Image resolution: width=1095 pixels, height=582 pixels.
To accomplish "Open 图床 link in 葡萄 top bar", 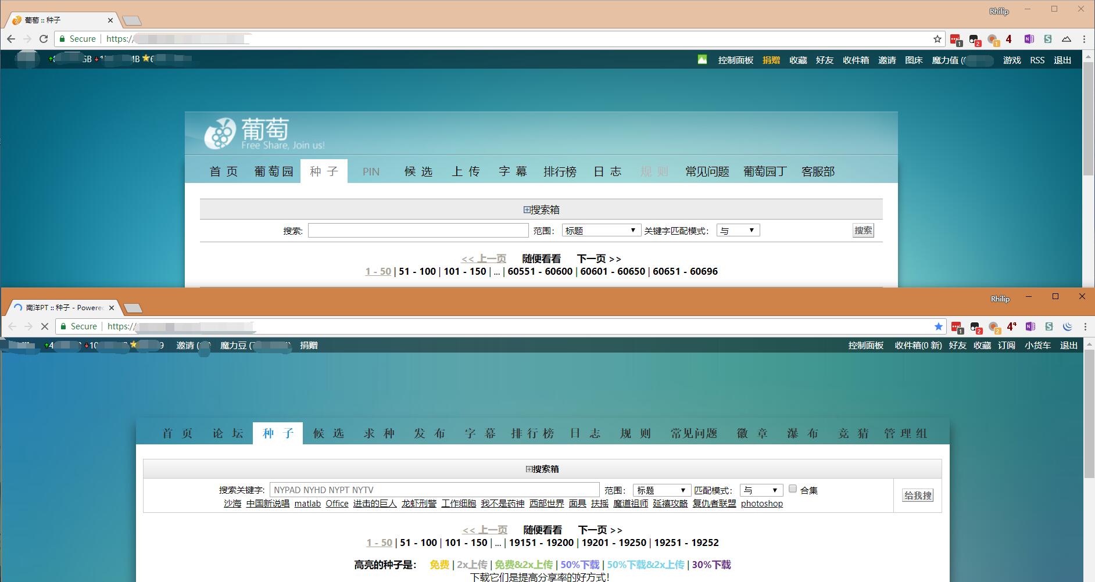I will click(914, 60).
